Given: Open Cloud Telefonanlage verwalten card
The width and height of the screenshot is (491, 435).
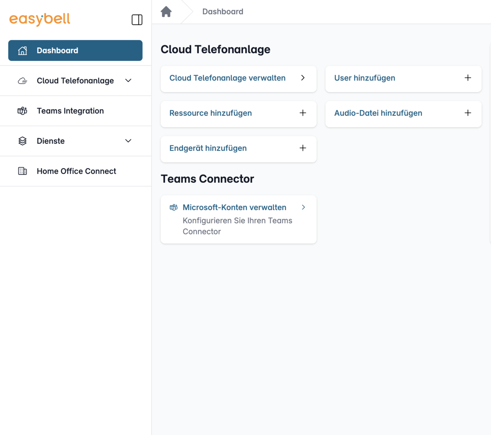Looking at the screenshot, I should [239, 78].
